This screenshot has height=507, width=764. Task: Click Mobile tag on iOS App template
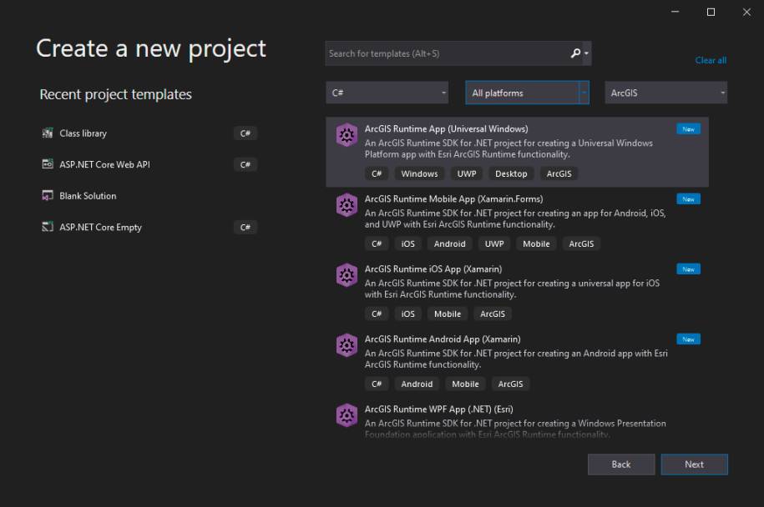point(448,314)
